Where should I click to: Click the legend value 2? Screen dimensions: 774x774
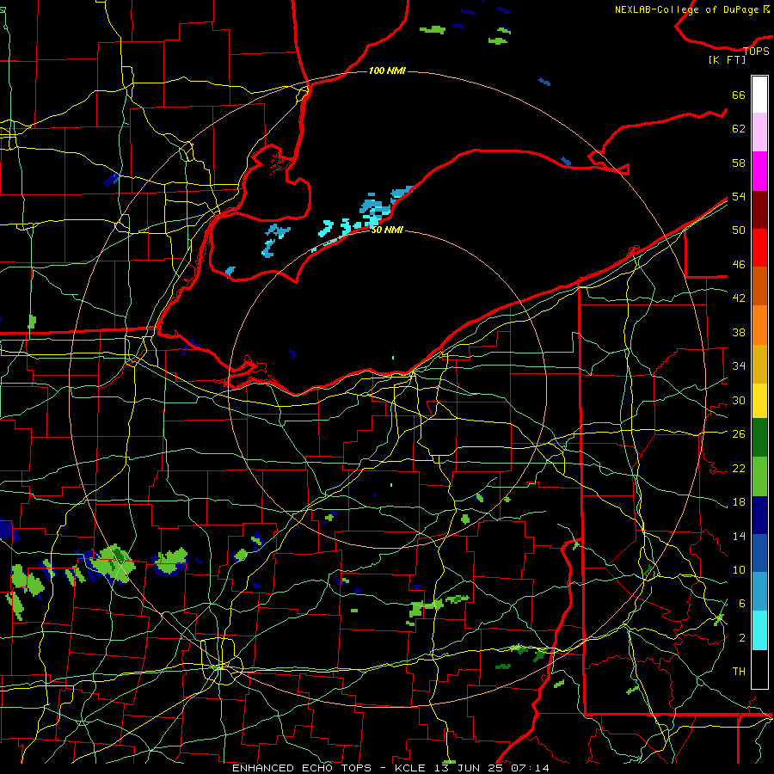[x=741, y=638]
